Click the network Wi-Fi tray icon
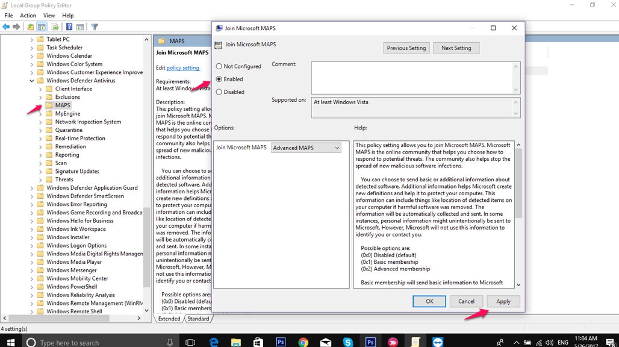 [539, 343]
